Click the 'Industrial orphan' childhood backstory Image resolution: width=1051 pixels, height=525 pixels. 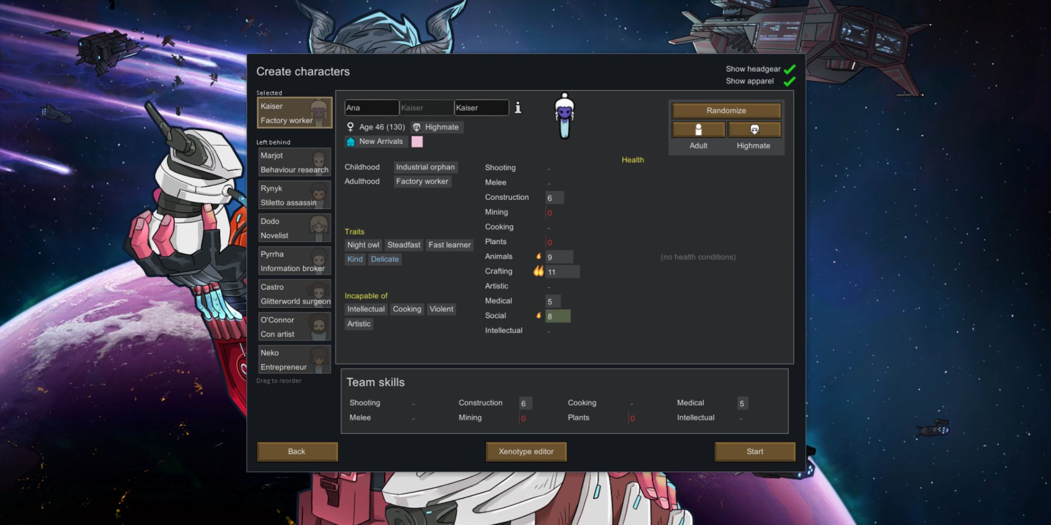point(426,167)
